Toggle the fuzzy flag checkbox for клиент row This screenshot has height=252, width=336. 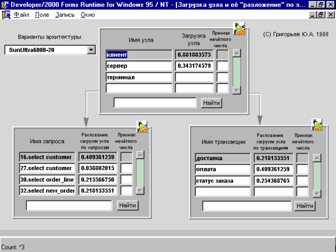click(223, 55)
